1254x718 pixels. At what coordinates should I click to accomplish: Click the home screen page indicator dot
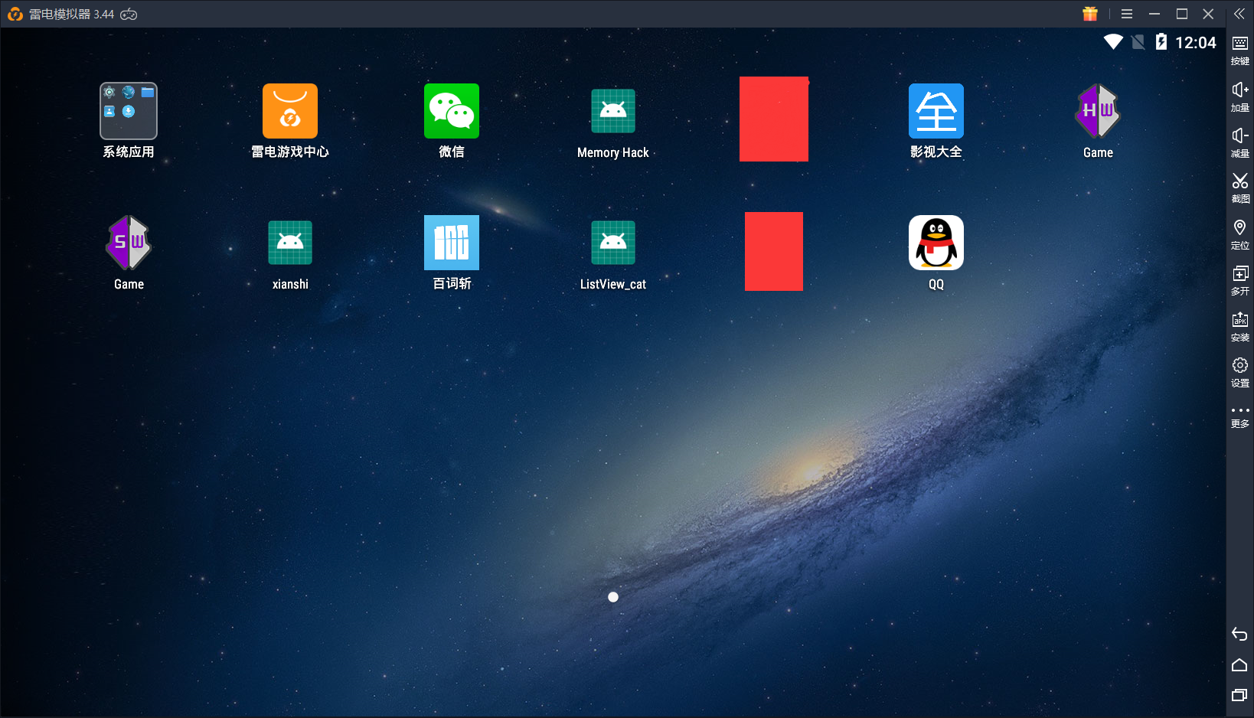coord(613,597)
